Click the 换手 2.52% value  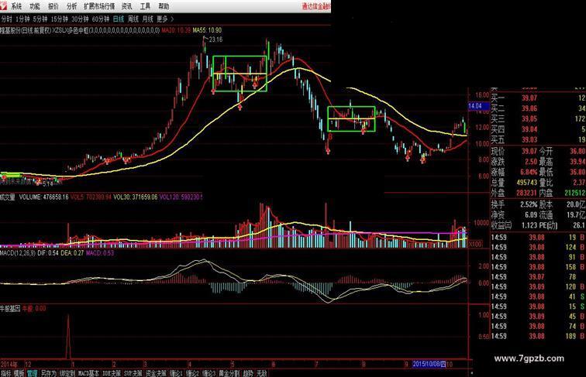[529, 204]
